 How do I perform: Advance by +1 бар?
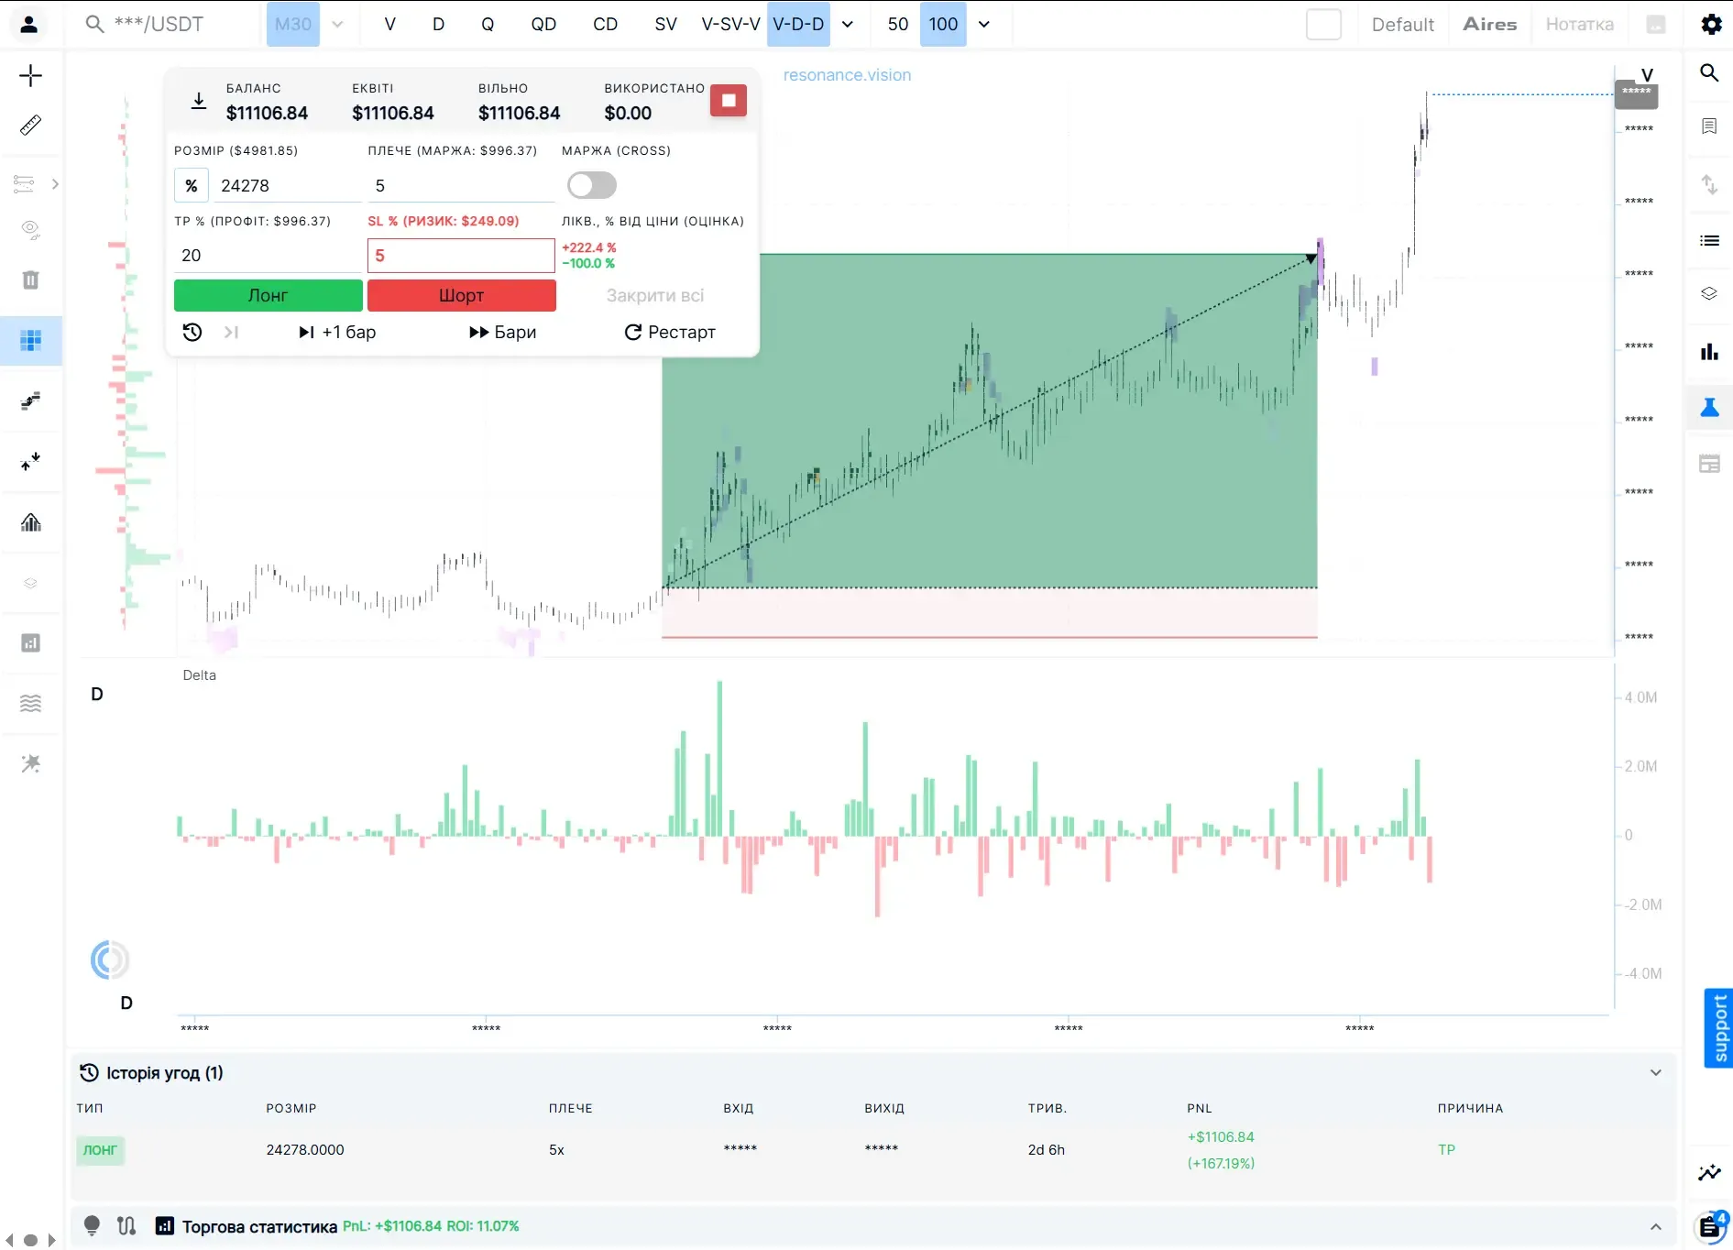pos(337,332)
